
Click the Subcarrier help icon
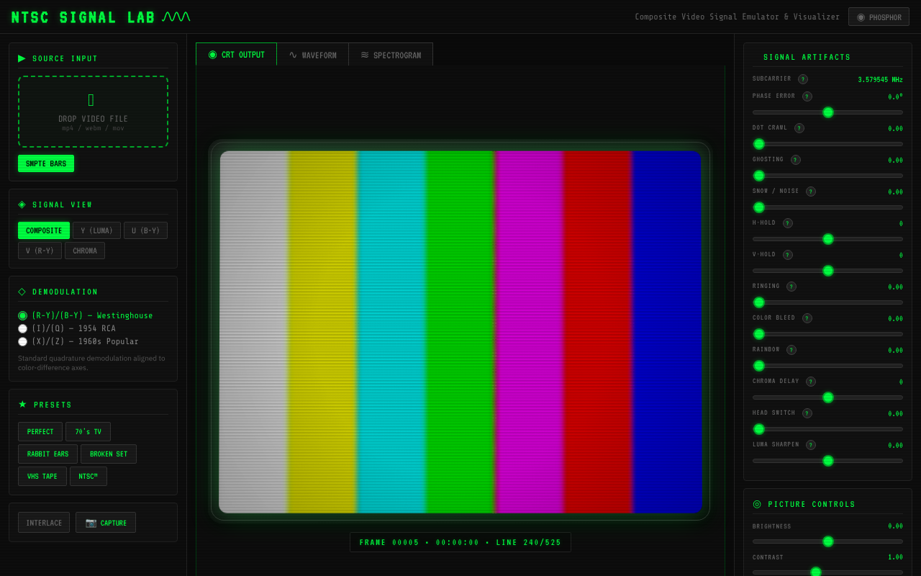pyautogui.click(x=802, y=79)
